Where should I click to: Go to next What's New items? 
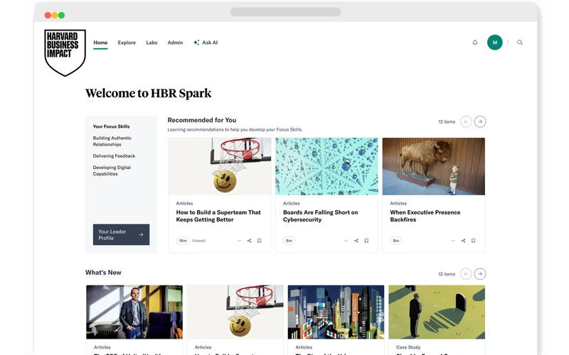[x=480, y=274]
